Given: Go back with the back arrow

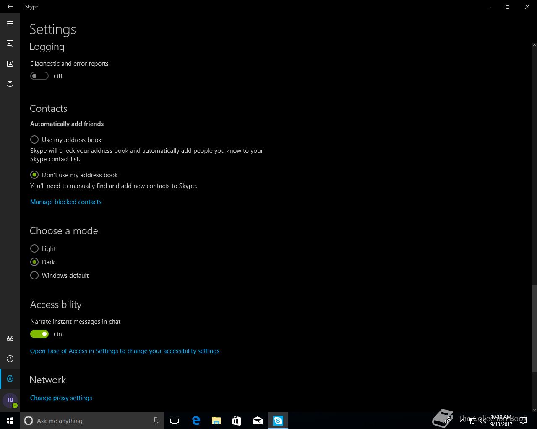Looking at the screenshot, I should [10, 7].
